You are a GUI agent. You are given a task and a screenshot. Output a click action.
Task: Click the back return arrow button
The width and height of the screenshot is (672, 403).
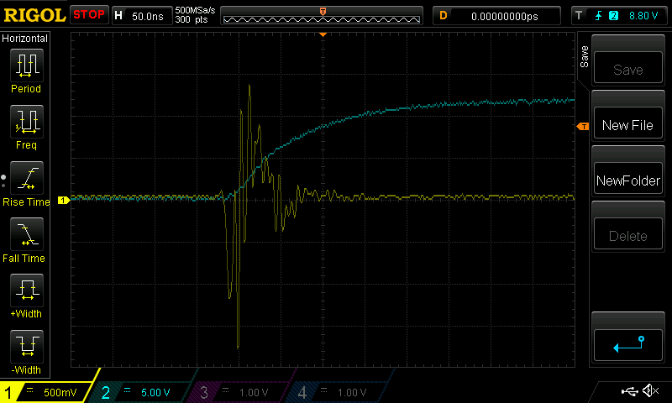[x=628, y=345]
